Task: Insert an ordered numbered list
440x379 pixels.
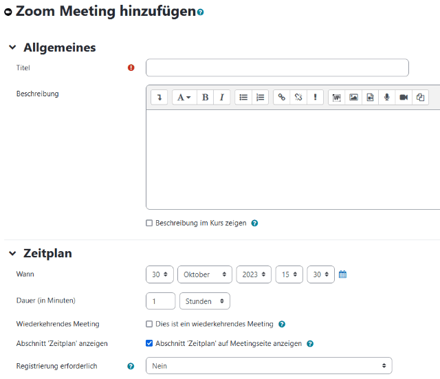Action: point(260,98)
